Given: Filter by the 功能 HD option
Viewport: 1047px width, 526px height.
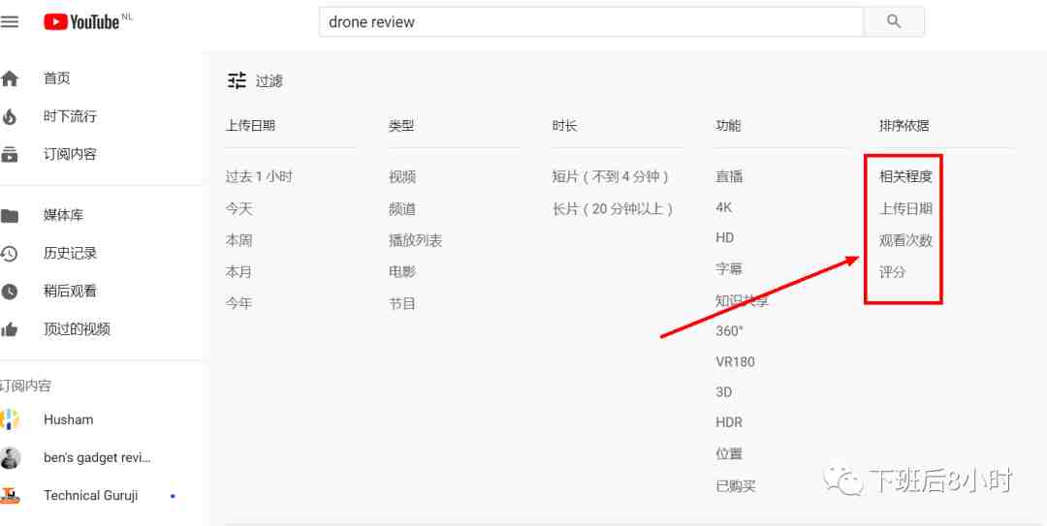Looking at the screenshot, I should [724, 238].
